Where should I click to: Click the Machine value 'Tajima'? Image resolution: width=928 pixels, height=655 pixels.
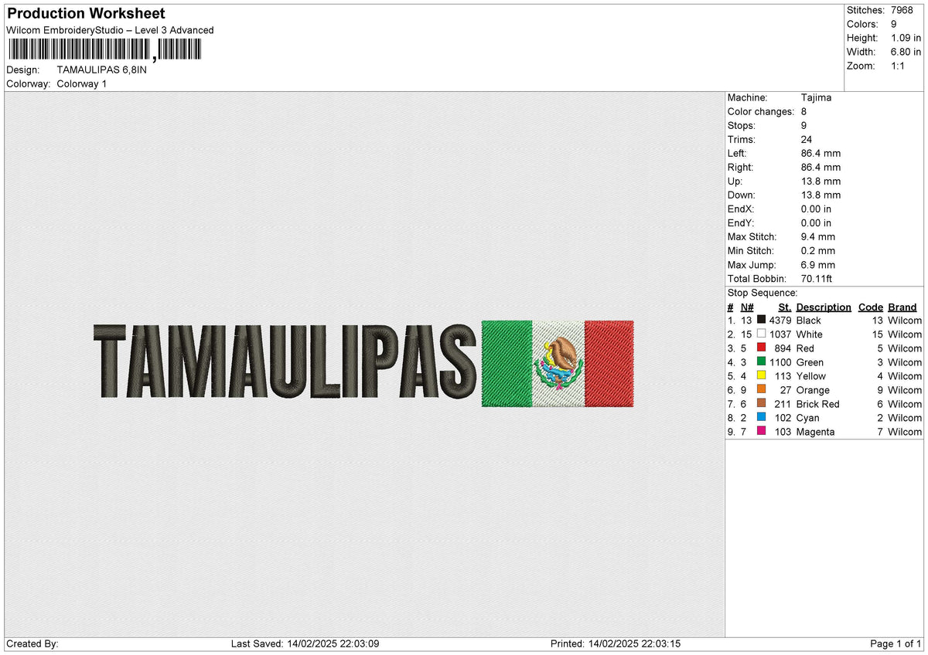coord(817,98)
